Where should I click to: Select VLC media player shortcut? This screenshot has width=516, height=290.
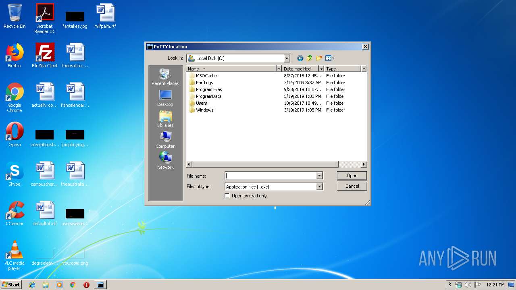click(x=15, y=255)
